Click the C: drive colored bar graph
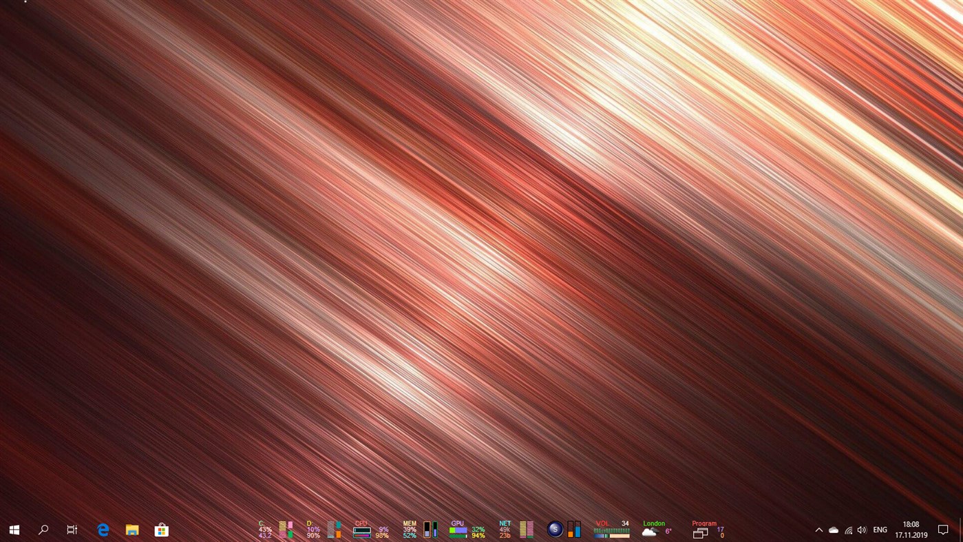963x542 pixels. [x=286, y=530]
